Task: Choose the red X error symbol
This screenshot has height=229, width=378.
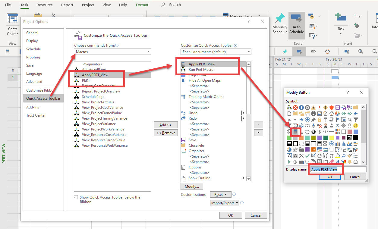Action: [295, 108]
